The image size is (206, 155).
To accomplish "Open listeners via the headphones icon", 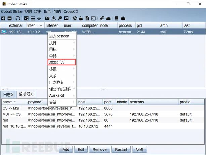I will point(18,18).
